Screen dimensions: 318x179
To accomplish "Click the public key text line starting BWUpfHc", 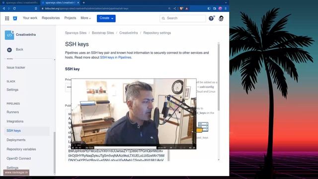I will (x=116, y=151).
